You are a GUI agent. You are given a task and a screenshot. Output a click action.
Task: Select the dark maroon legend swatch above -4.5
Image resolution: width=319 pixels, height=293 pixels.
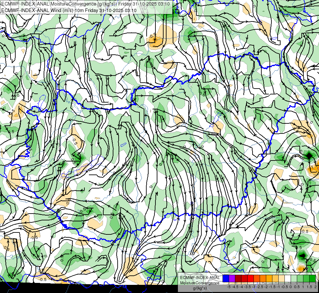238,278
